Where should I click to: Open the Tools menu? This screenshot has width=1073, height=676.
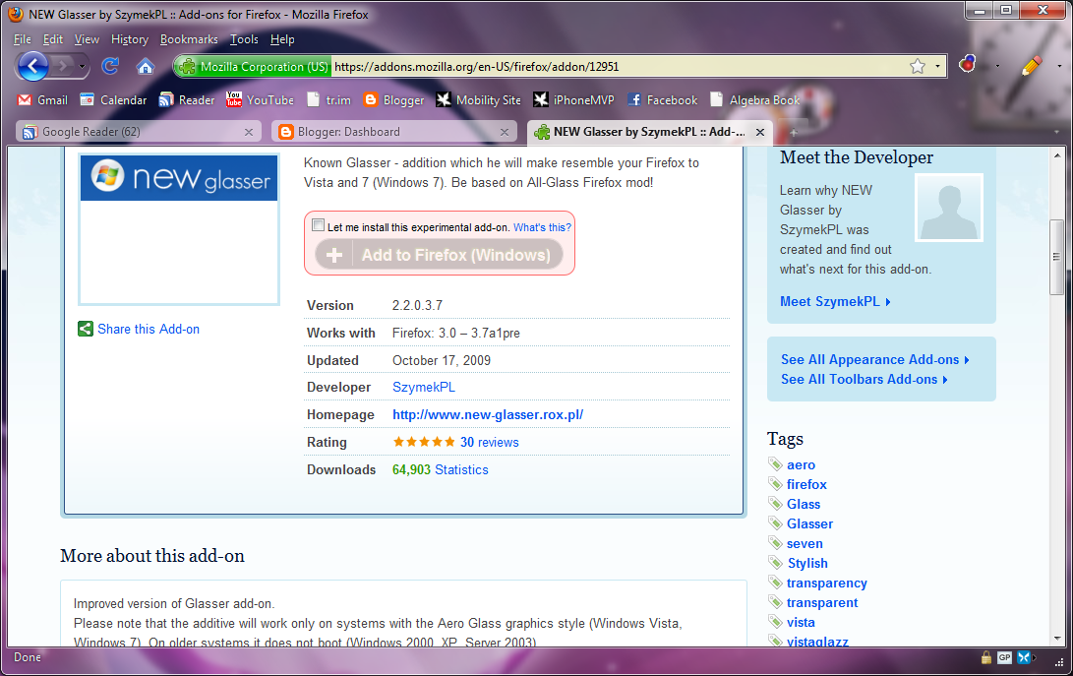click(244, 39)
